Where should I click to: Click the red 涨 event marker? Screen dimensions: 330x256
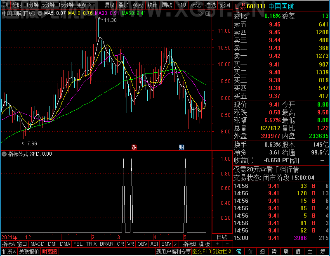coord(134,147)
